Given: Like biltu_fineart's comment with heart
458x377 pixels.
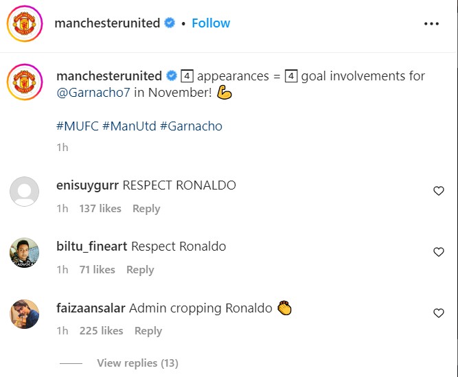Looking at the screenshot, I should point(439,252).
